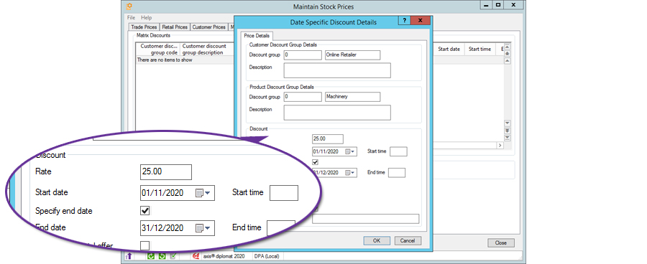Click the Machinery field
Image resolution: width=647 pixels, height=264 pixels.
coord(353,97)
